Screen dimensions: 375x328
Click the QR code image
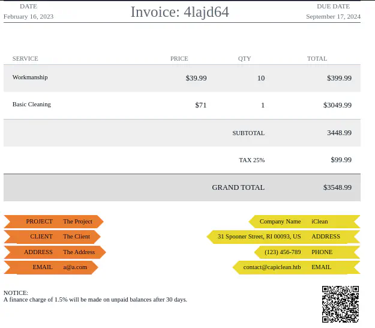click(340, 305)
